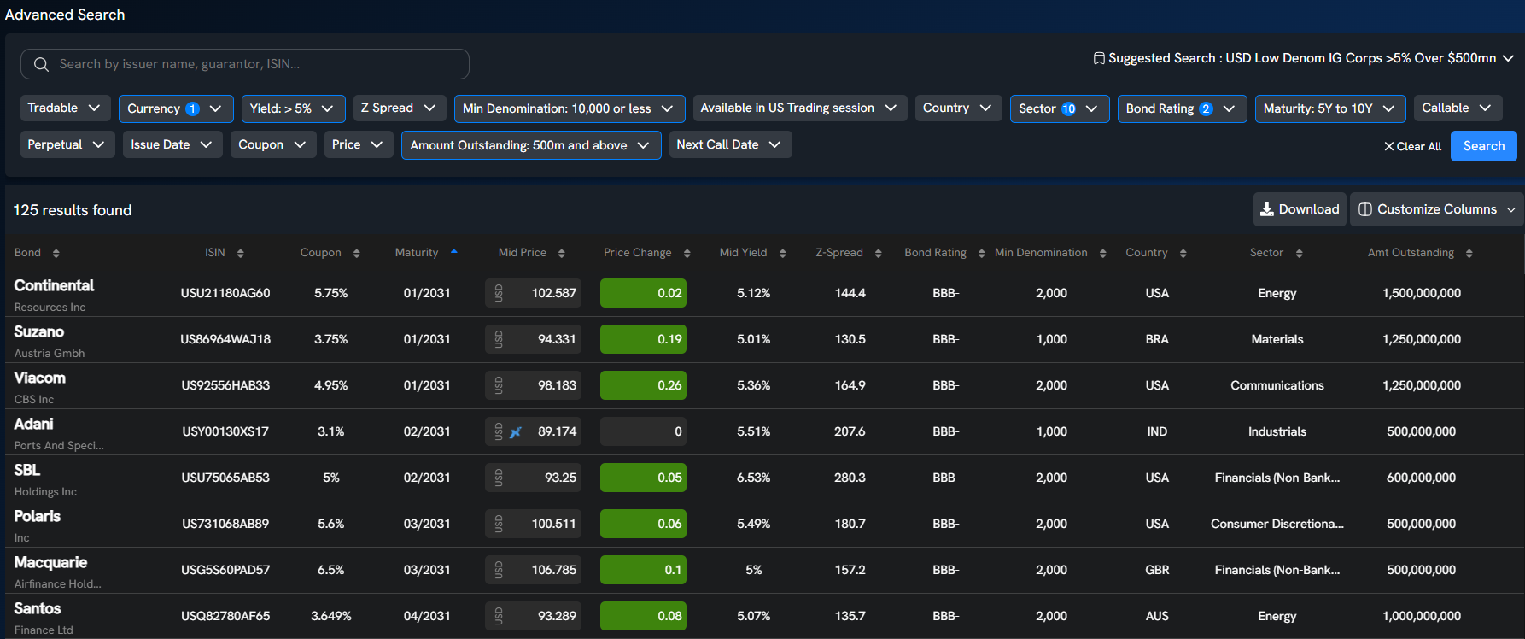Click the blue pin icon on Adani row
The width and height of the screenshot is (1525, 639).
(x=516, y=432)
